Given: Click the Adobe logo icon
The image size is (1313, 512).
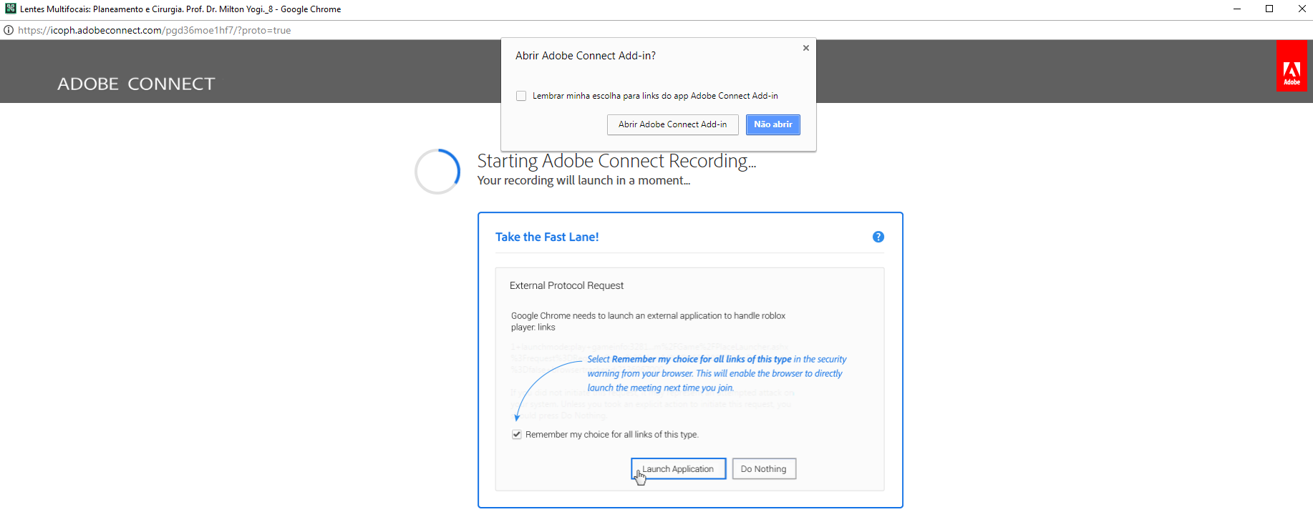Looking at the screenshot, I should [x=1292, y=66].
